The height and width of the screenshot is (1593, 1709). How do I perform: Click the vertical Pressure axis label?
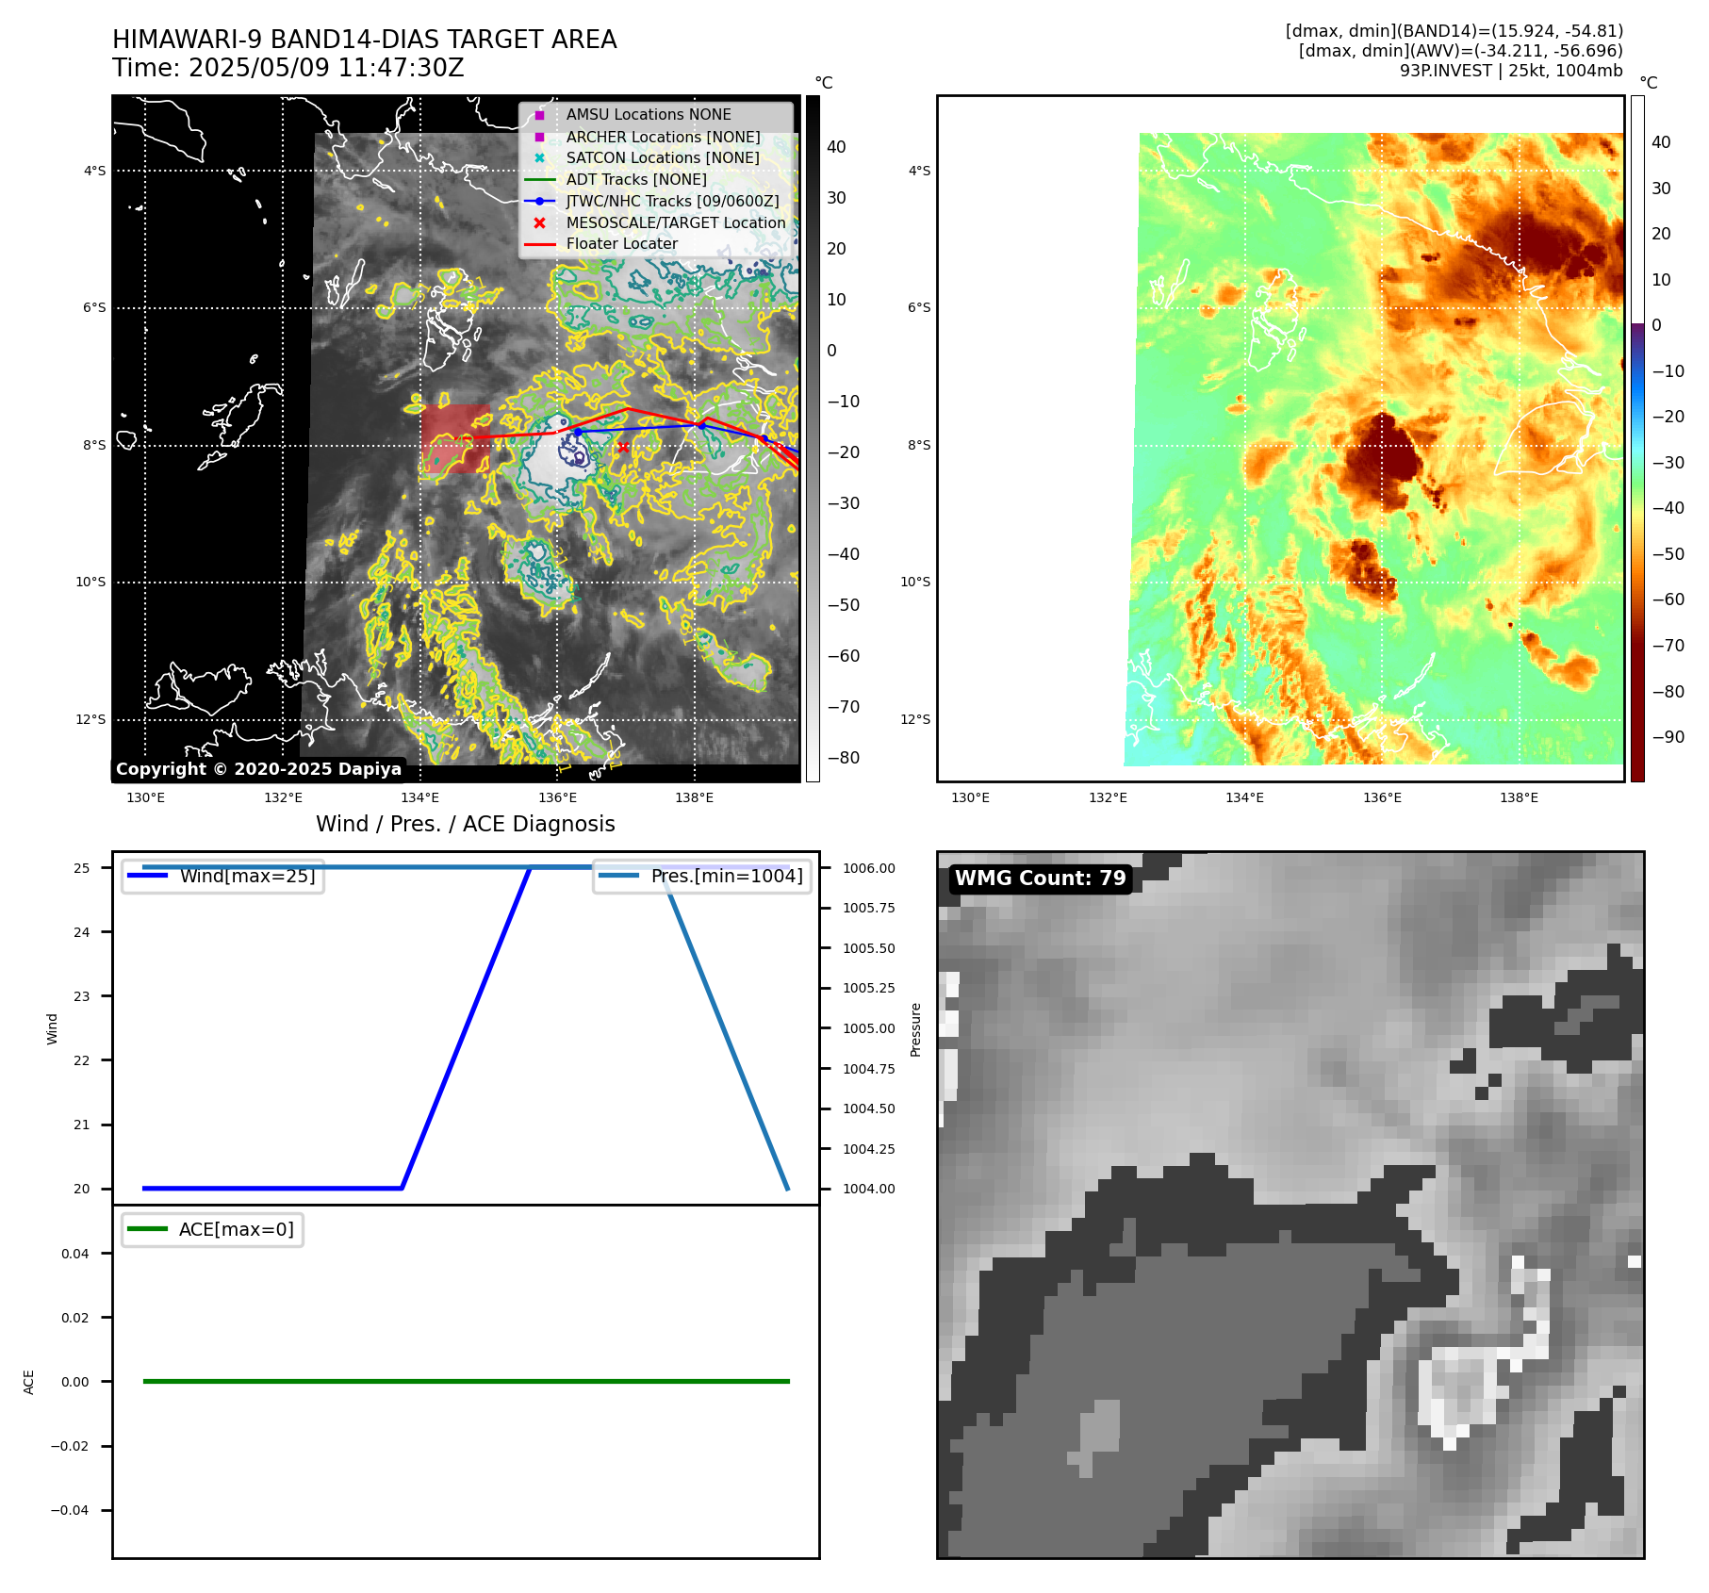click(x=915, y=1028)
